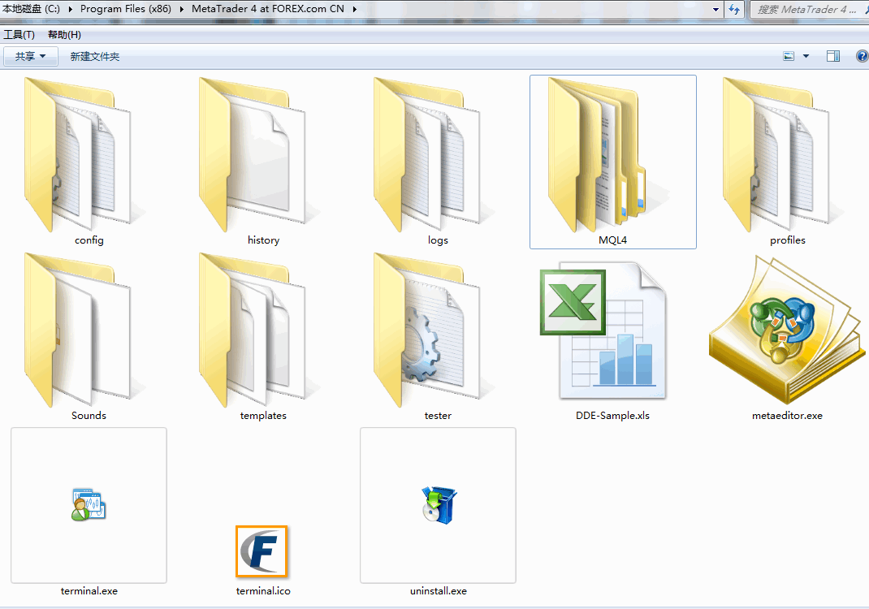This screenshot has width=869, height=609.
Task: Open the view options dropdown arrow
Action: tap(806, 56)
